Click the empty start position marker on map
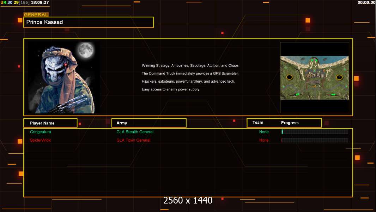Image resolution: width=376 pixels, height=212 pixels. pyautogui.click(x=290, y=77)
